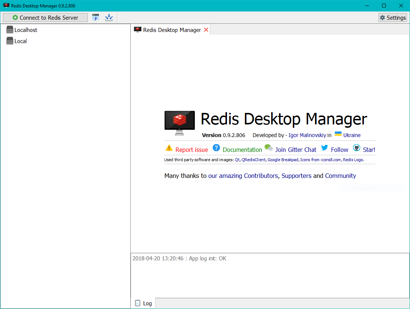The width and height of the screenshot is (410, 309).
Task: Click the GitHub octocat Star icon
Action: pos(356,148)
